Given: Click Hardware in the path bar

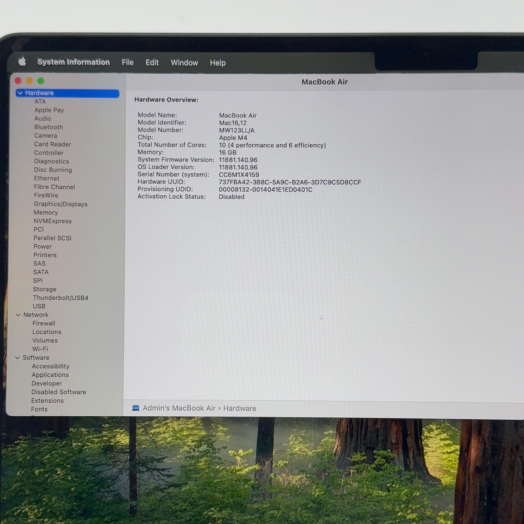Looking at the screenshot, I should pos(240,409).
